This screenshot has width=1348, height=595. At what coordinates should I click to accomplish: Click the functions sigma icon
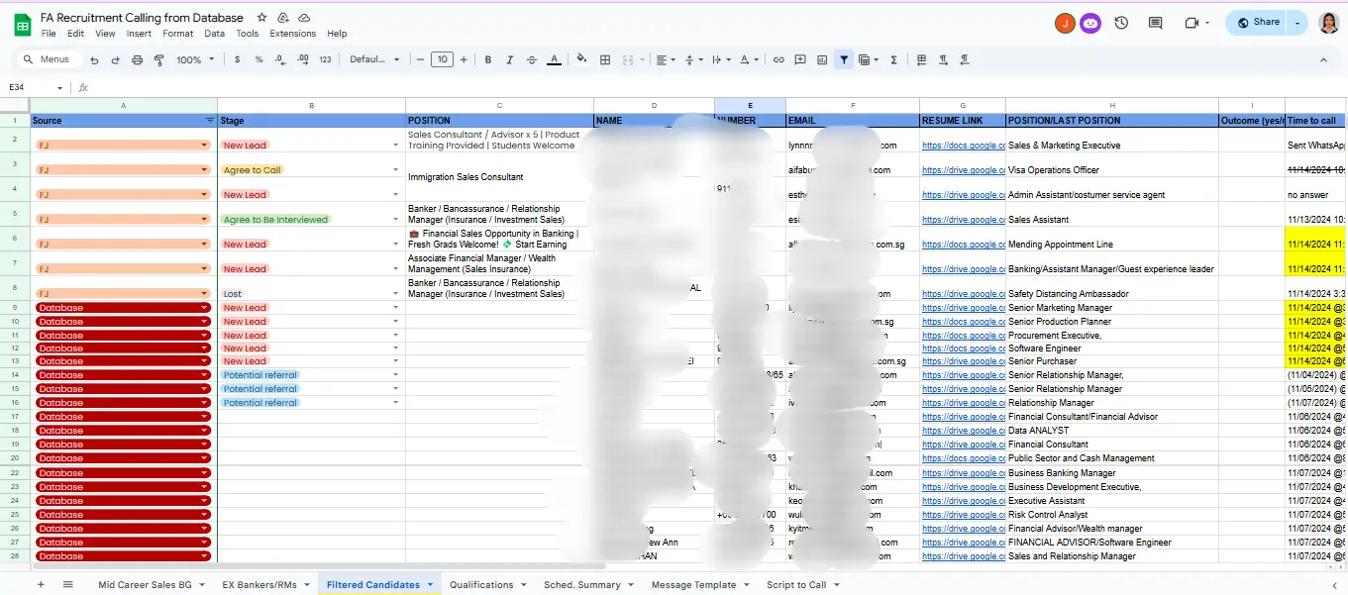click(893, 60)
